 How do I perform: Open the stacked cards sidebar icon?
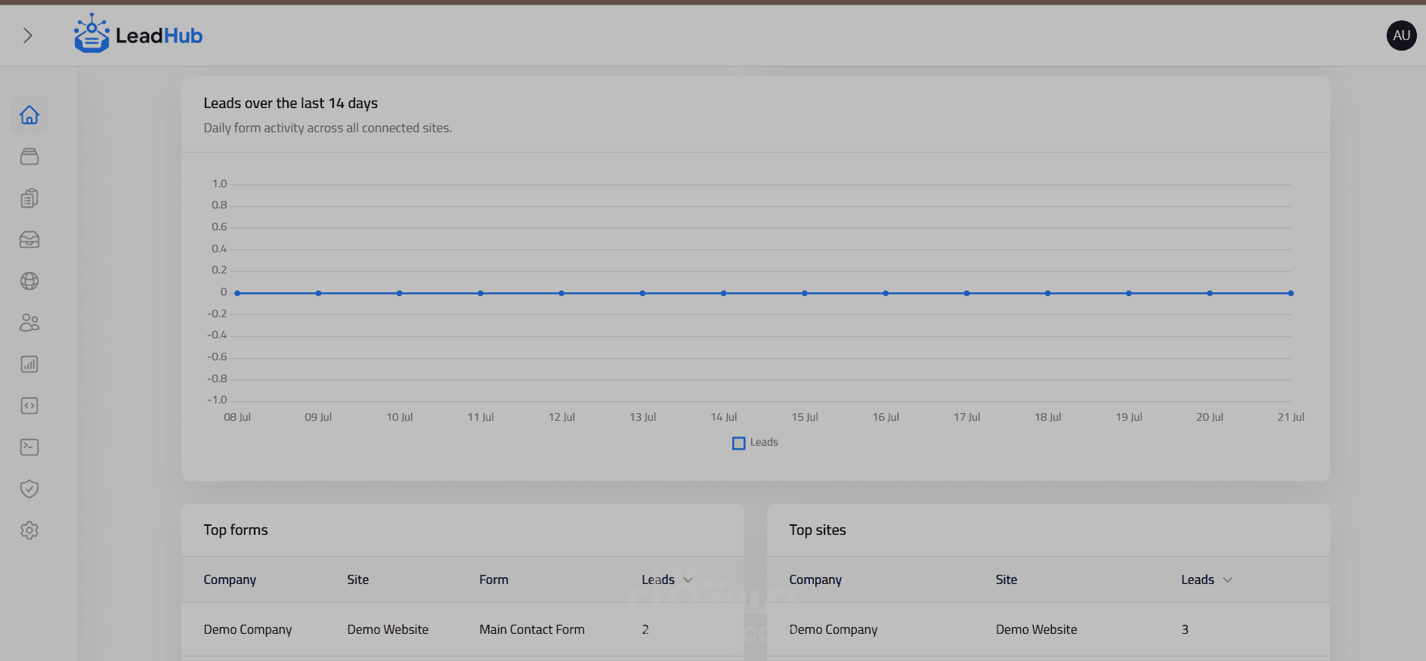(29, 156)
